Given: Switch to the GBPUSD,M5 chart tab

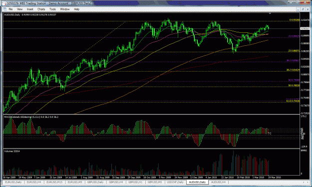Looking at the screenshot, I should [x=155, y=182].
